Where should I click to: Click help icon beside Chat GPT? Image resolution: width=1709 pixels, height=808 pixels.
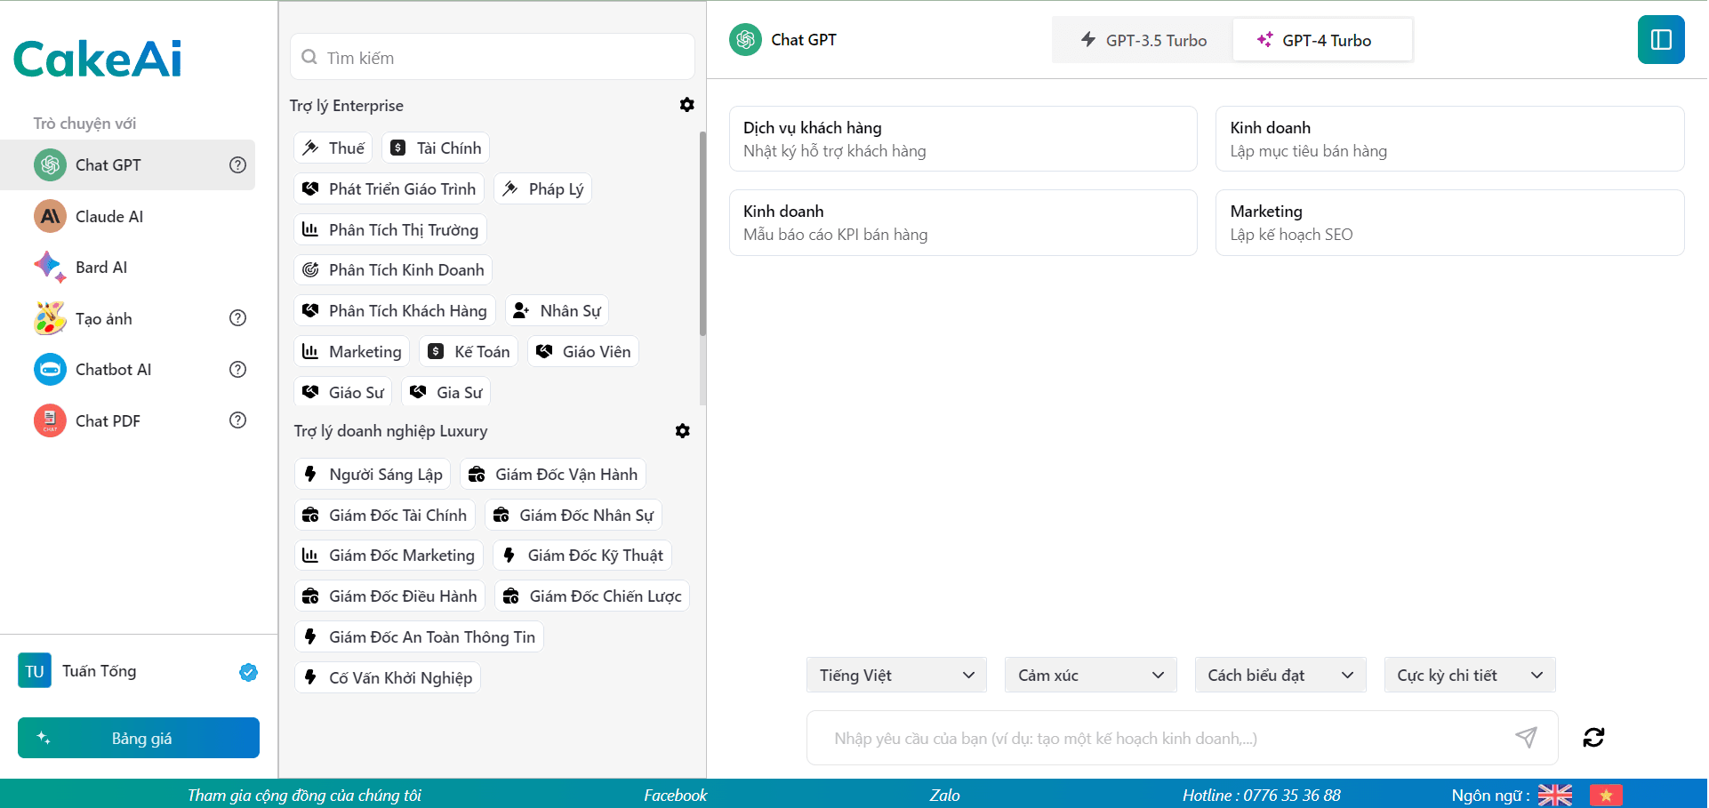click(x=237, y=165)
